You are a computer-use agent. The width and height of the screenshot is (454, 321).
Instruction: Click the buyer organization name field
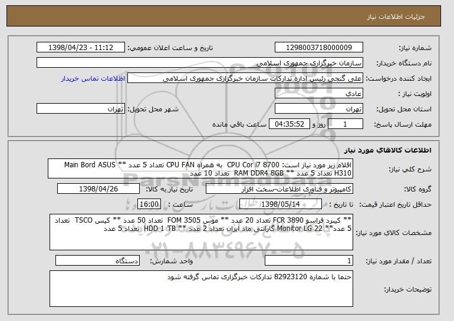point(200,63)
